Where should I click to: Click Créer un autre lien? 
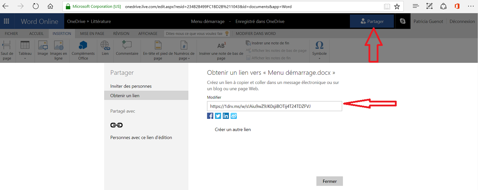pyautogui.click(x=233, y=130)
